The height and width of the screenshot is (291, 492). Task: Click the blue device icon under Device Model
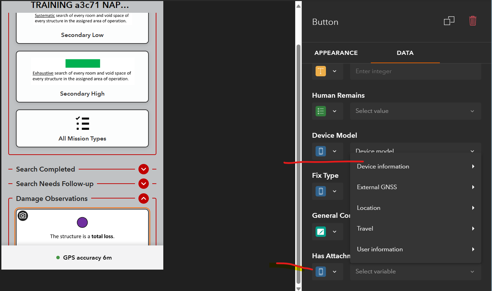pos(321,151)
